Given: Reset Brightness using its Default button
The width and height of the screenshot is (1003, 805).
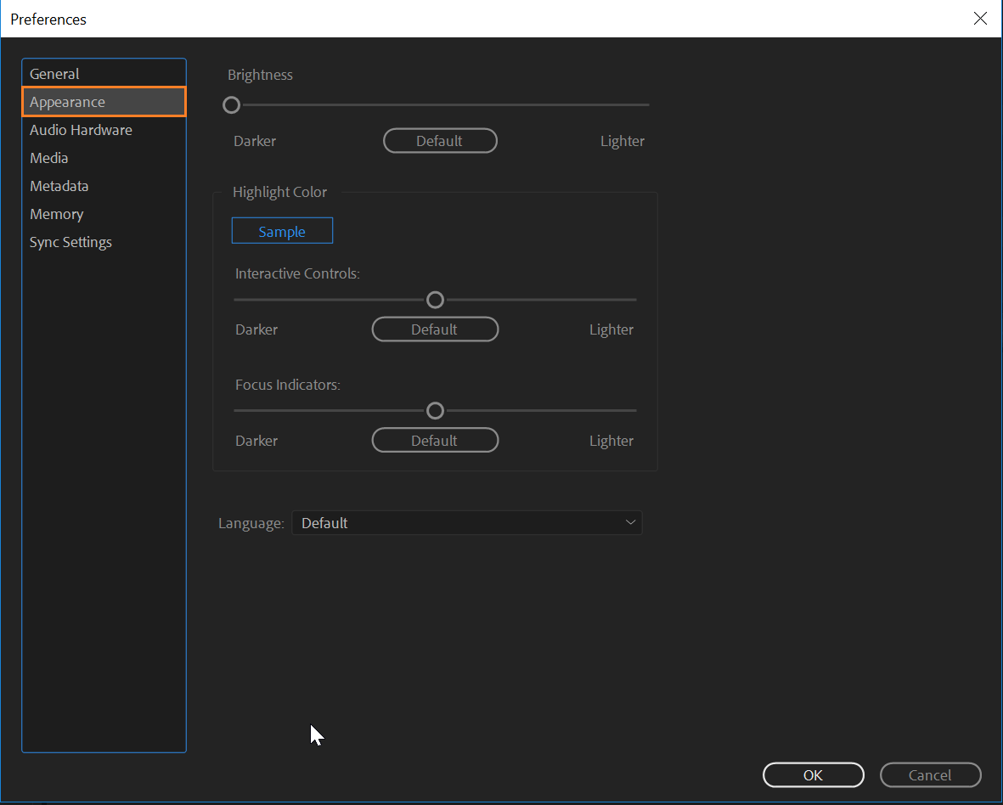Looking at the screenshot, I should tap(440, 140).
